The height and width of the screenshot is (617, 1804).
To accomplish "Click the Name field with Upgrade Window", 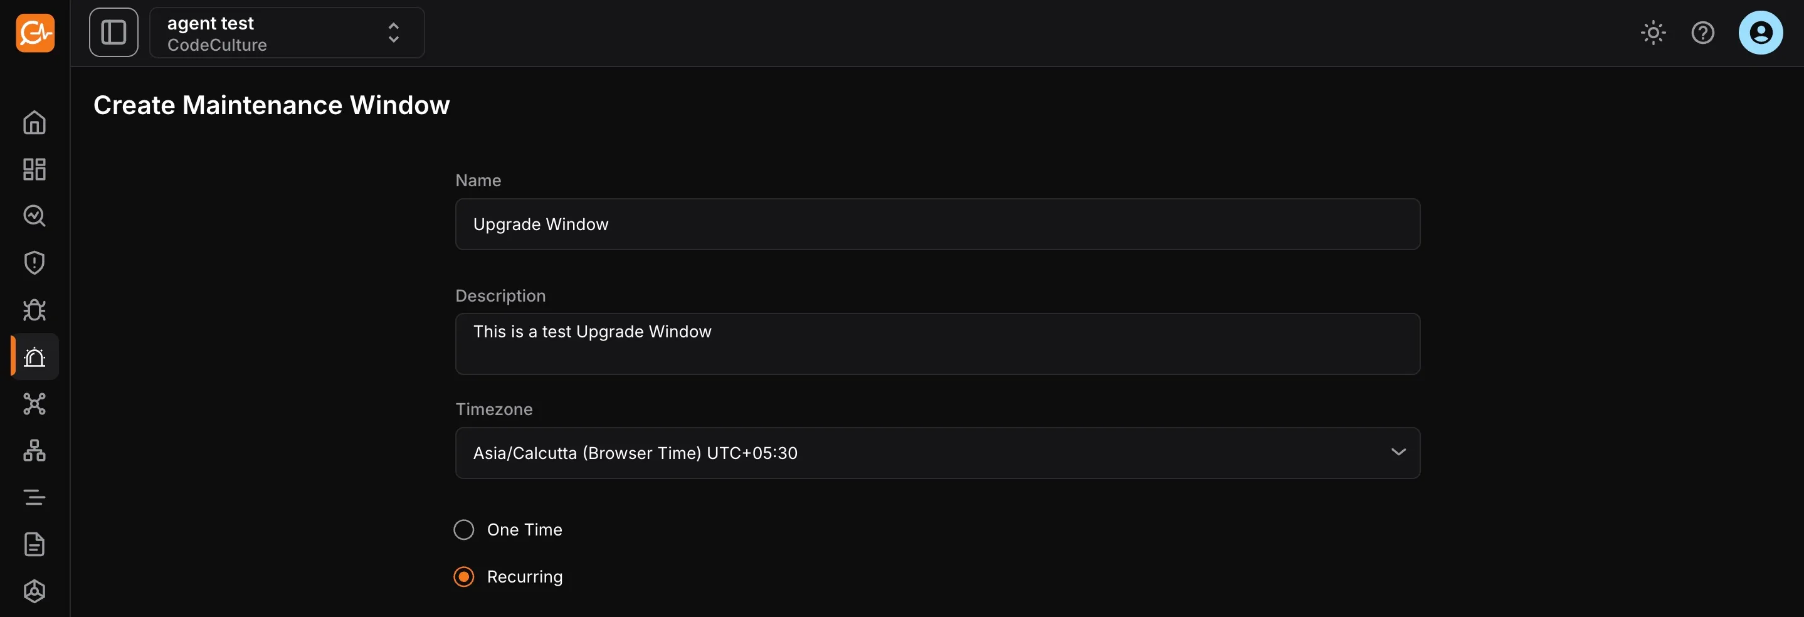I will tap(937, 224).
